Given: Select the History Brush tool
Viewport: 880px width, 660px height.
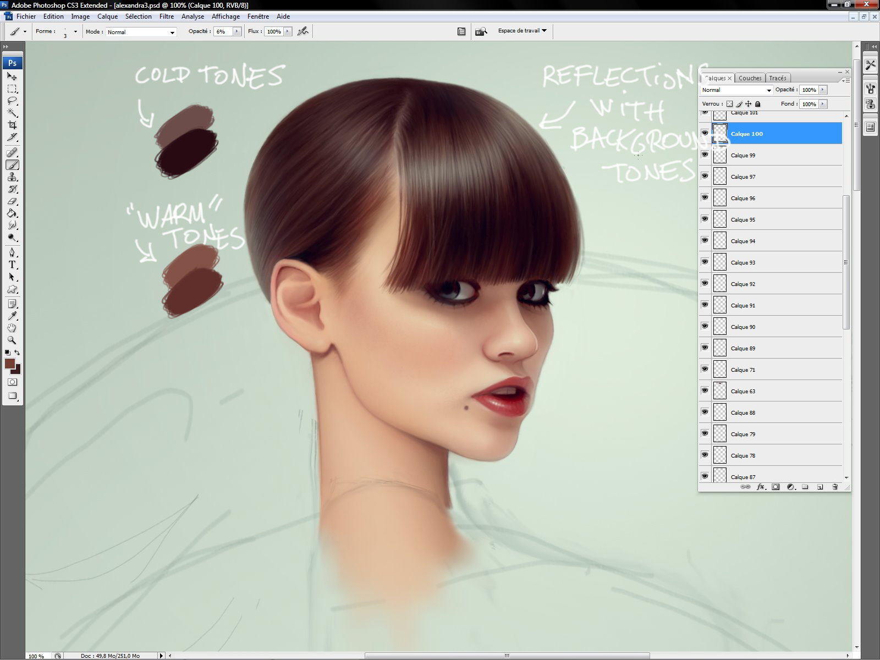Looking at the screenshot, I should pos(12,189).
